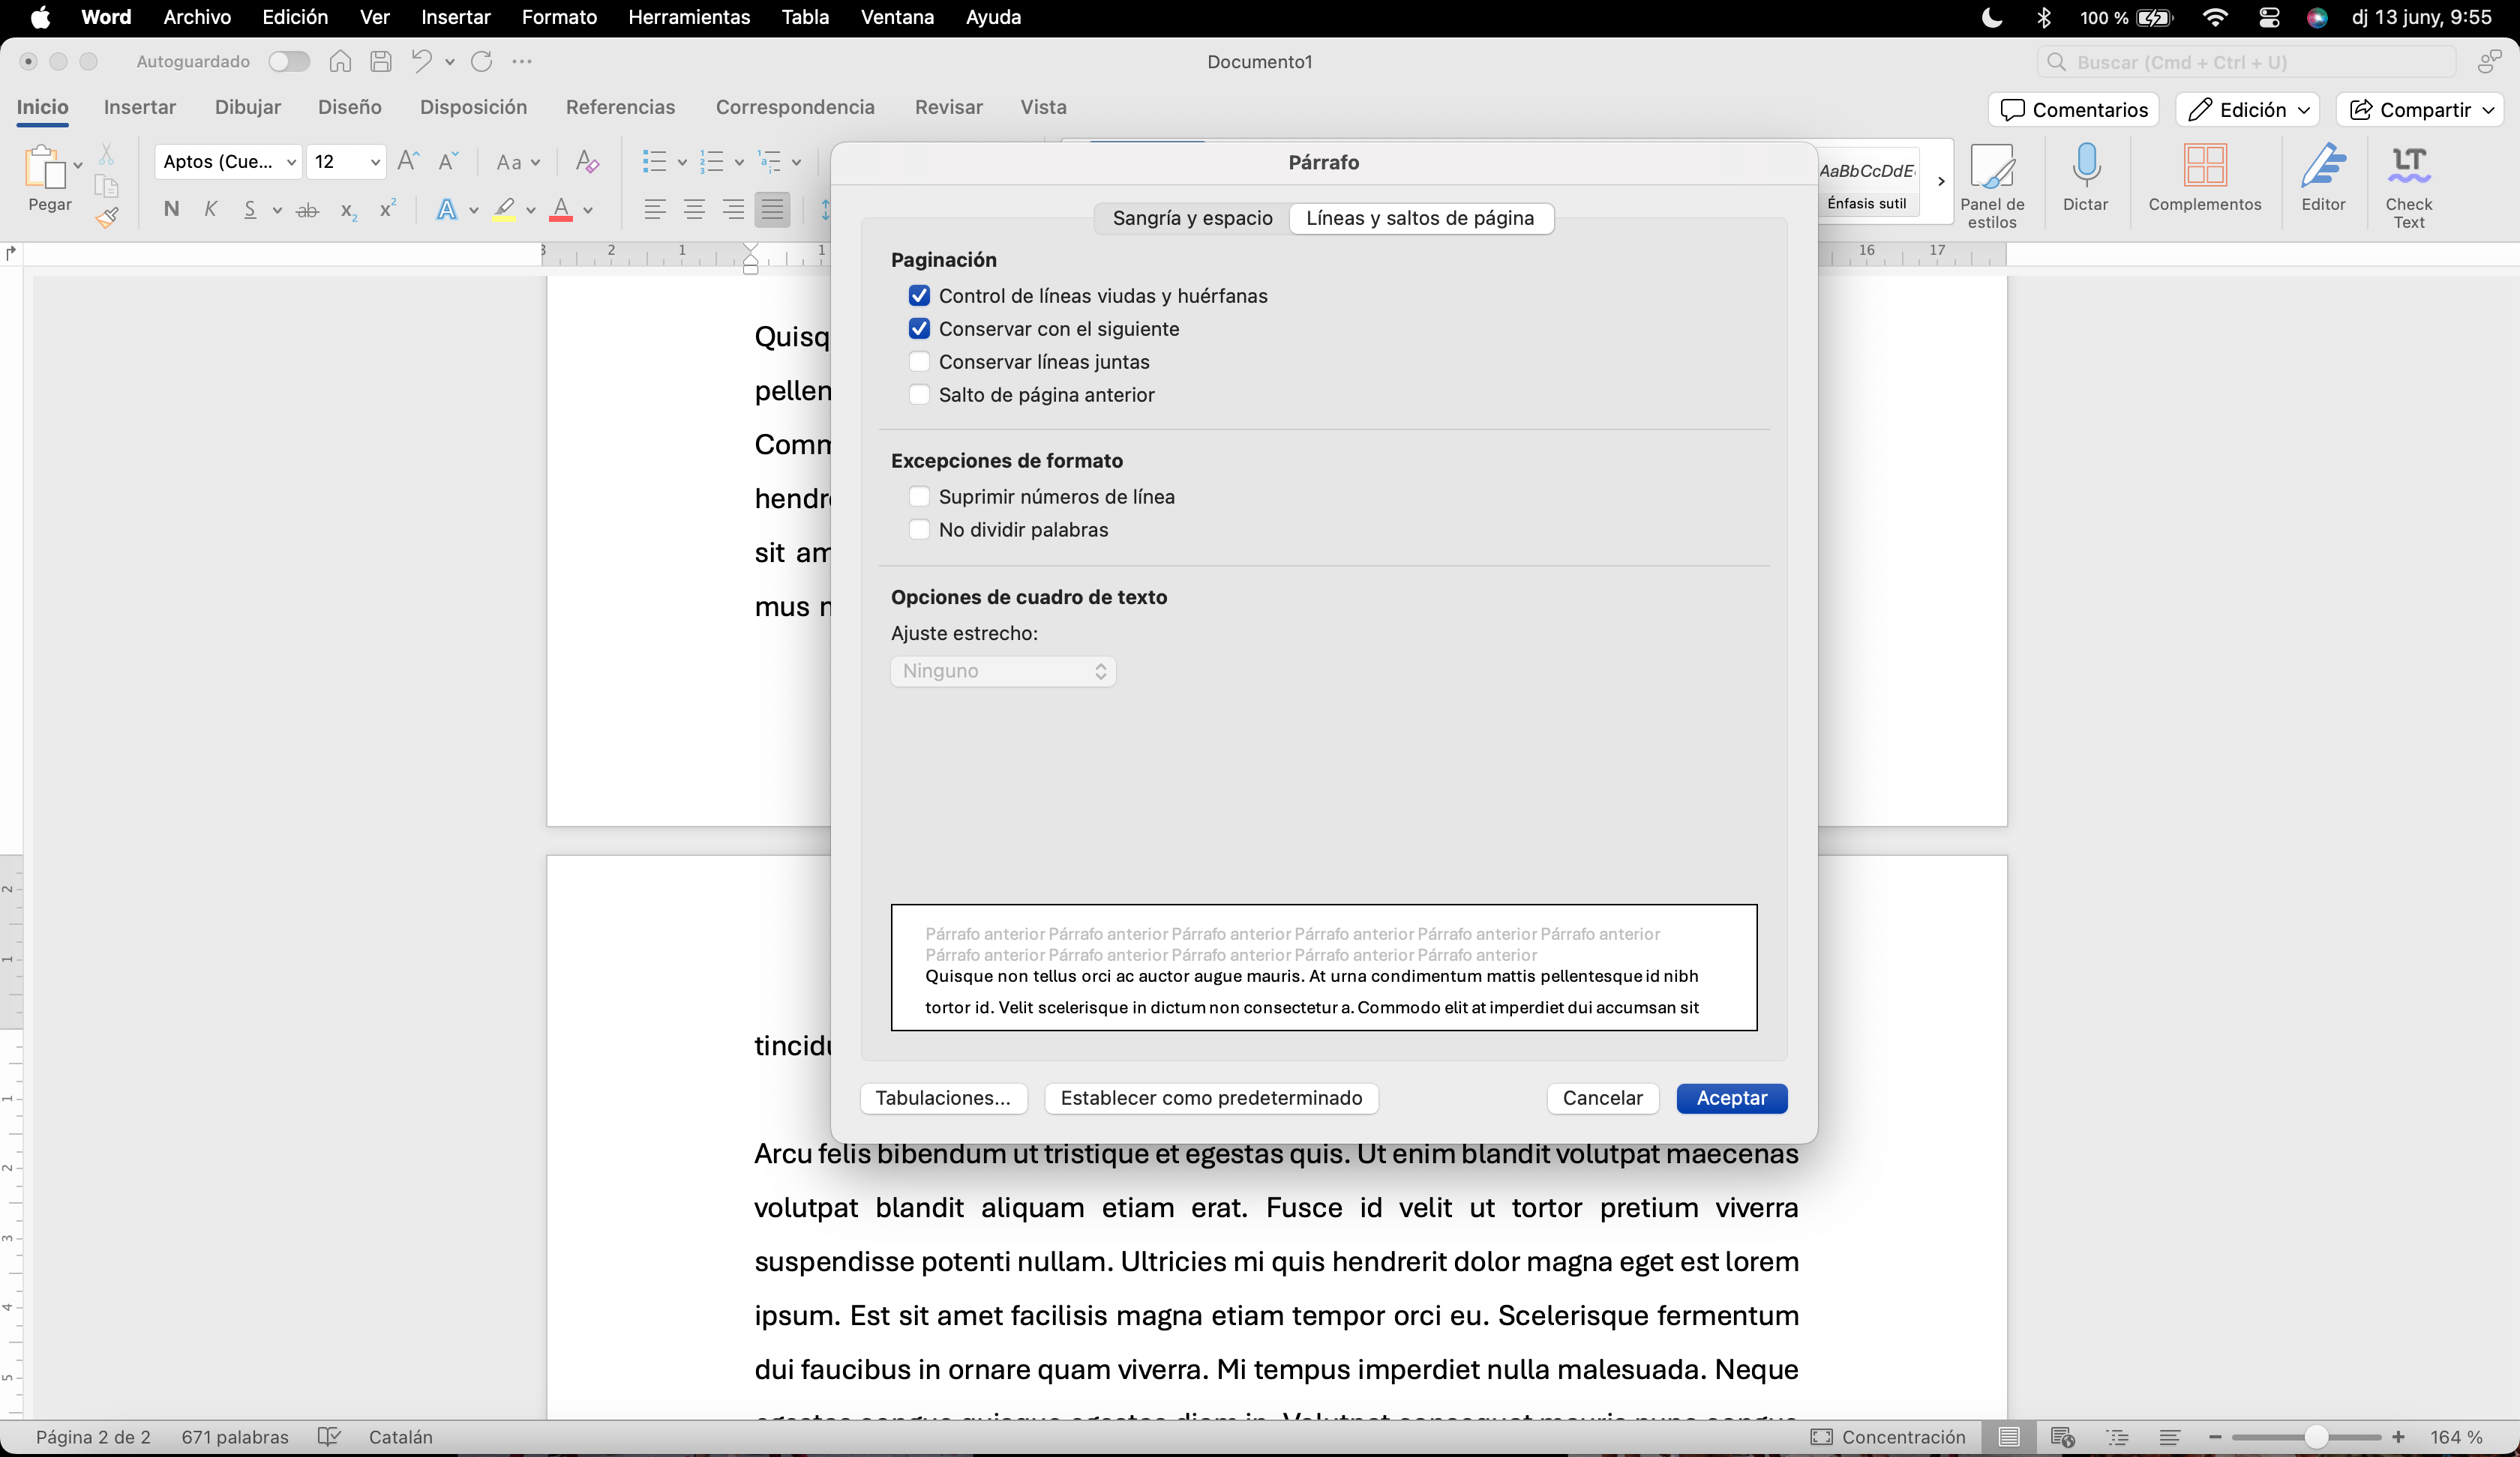
Task: Click the Cut scissors icon
Action: [106, 154]
